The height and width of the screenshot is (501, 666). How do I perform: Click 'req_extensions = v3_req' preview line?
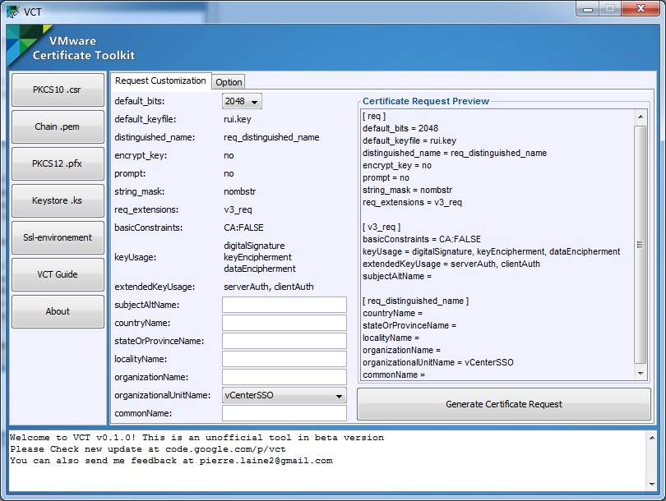tap(412, 202)
